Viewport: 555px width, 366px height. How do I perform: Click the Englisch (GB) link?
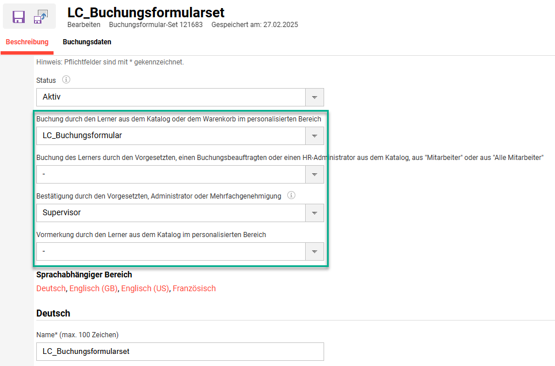(x=93, y=288)
